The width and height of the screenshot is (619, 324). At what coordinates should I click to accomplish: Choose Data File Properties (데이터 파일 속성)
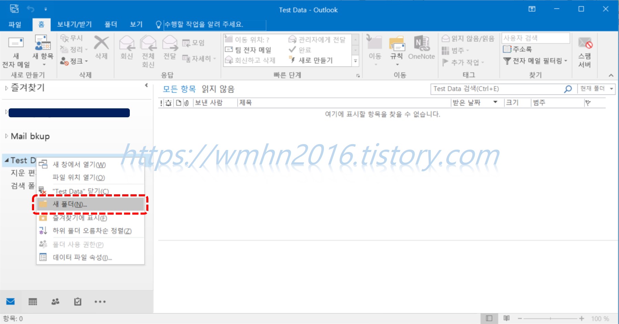pyautogui.click(x=90, y=257)
